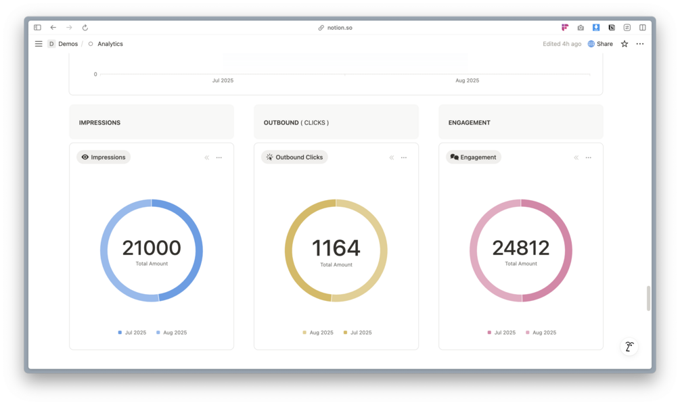Click the notion.so address bar
680x405 pixels.
point(335,27)
